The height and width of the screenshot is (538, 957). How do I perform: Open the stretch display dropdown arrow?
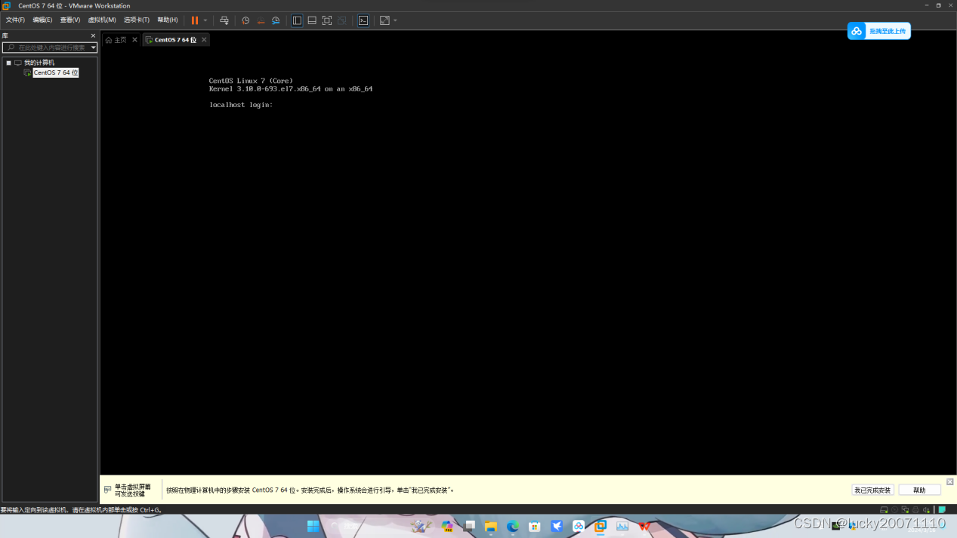click(395, 20)
